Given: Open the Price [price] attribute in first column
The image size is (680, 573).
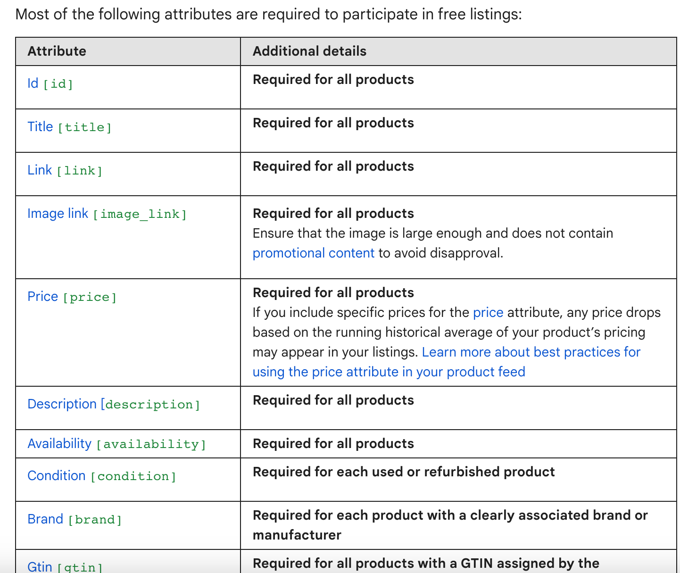Looking at the screenshot, I should click(72, 297).
